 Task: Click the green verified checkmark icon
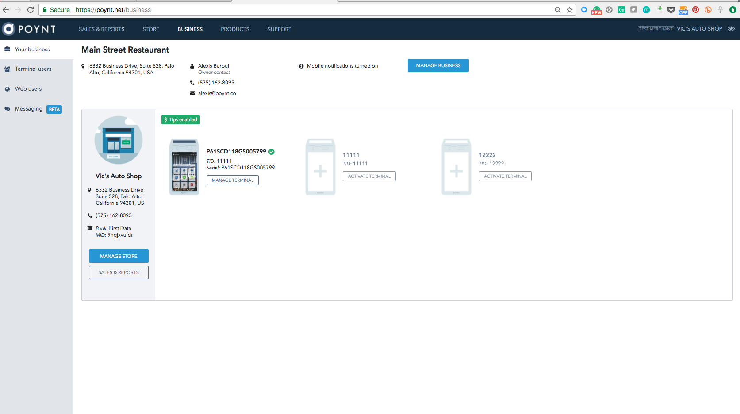[272, 152]
